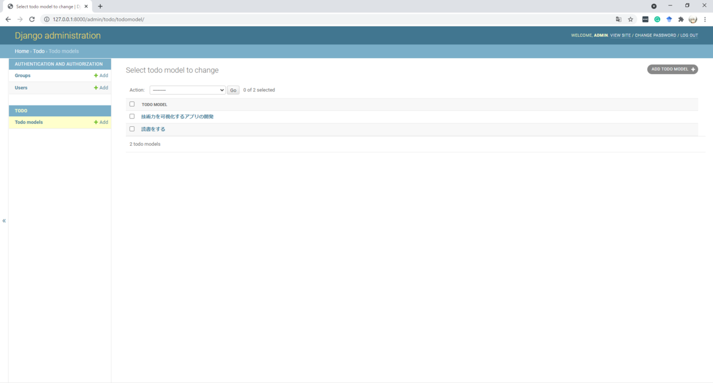Screen dimensions: 713x383
Task: Click the Go button
Action: pos(233,90)
